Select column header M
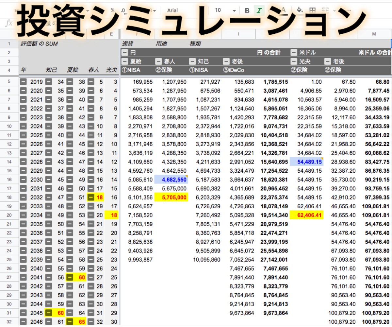Screen dimensions: 392x327 coord(374,34)
